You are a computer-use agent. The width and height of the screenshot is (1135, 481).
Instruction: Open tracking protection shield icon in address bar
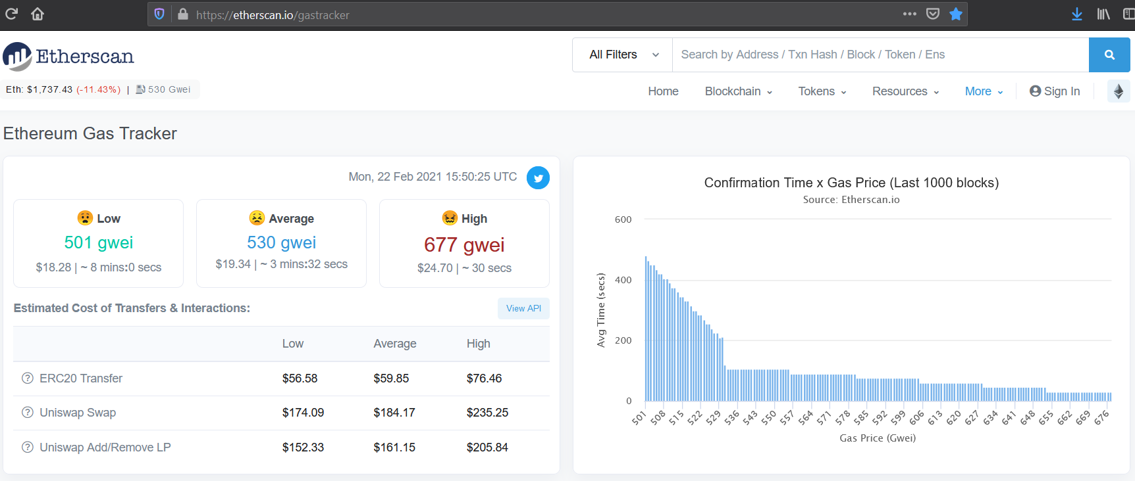[x=159, y=14]
